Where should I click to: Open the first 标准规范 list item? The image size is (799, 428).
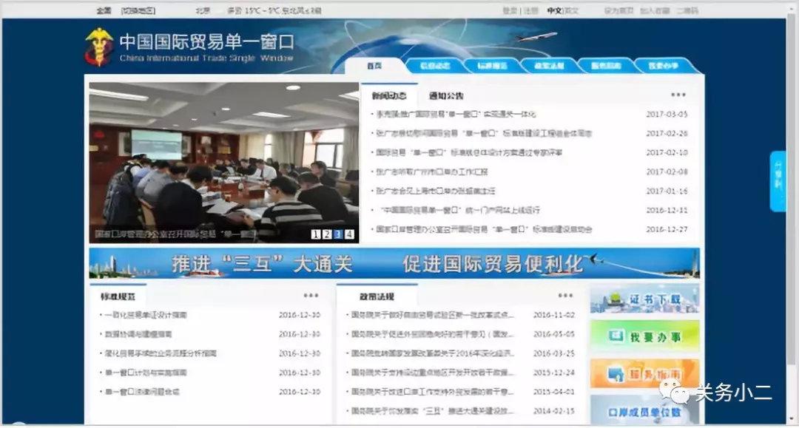click(x=145, y=315)
